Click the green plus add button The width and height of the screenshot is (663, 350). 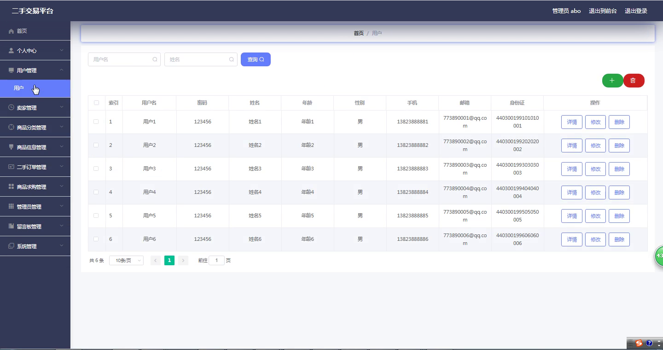612,81
